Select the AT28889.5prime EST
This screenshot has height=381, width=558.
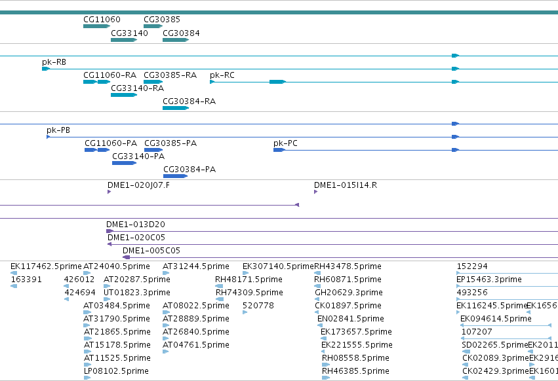(166, 325)
